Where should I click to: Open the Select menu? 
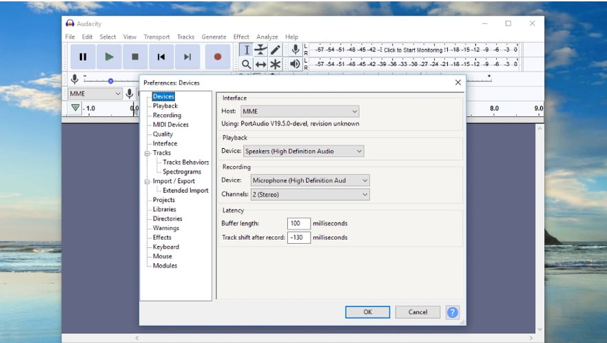click(x=107, y=37)
